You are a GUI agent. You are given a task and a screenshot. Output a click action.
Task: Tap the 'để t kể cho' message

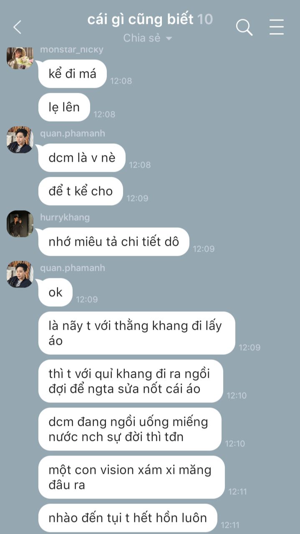point(81,191)
